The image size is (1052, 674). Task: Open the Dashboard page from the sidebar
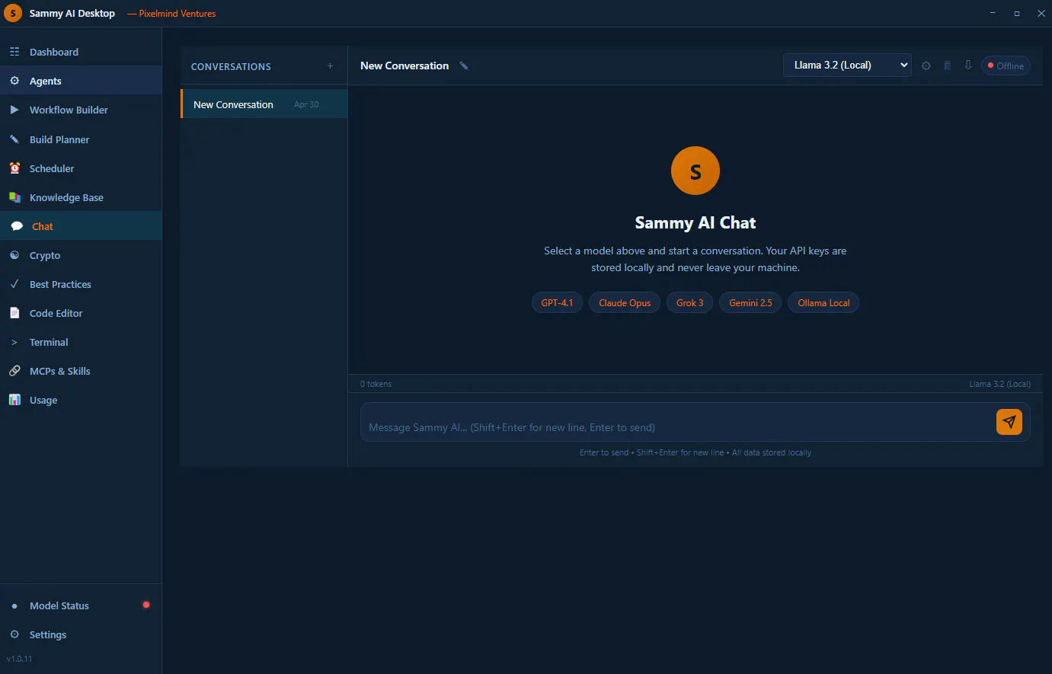(81, 52)
